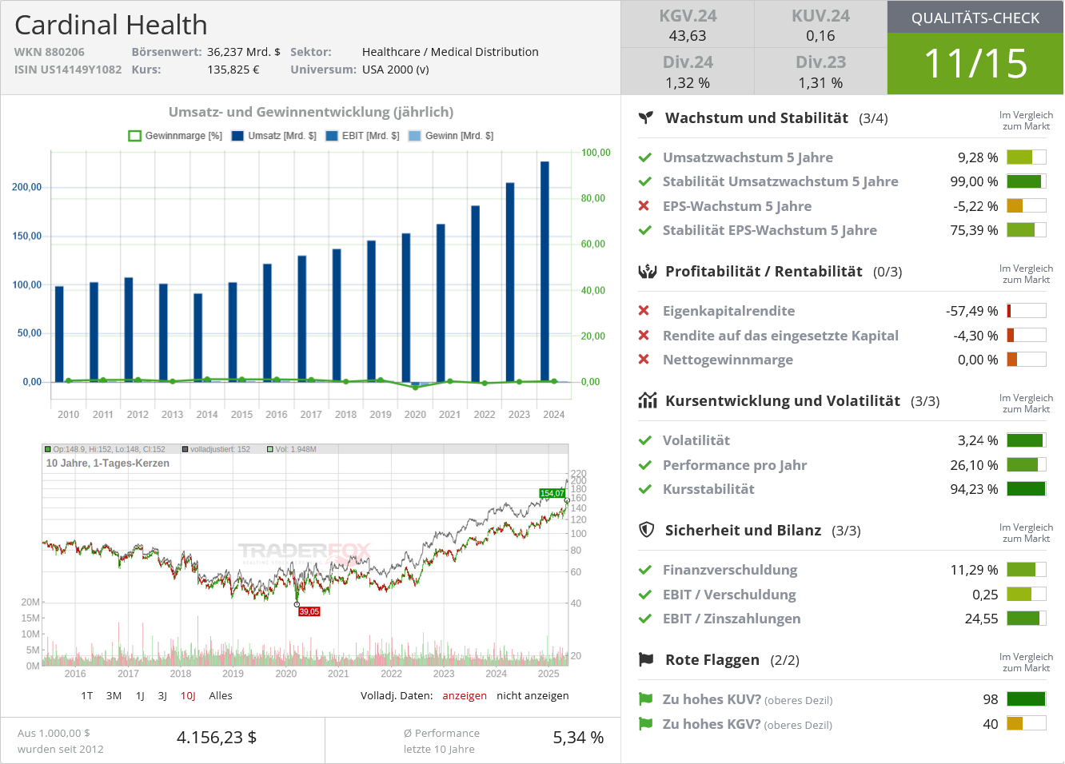
Task: Click the Sicherheit und Bilanz shield icon
Action: click(x=646, y=530)
